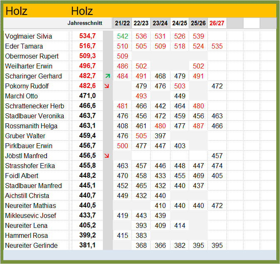Click the name Voglmaier Silvia
The height and width of the screenshot is (264, 280).
tap(29, 36)
